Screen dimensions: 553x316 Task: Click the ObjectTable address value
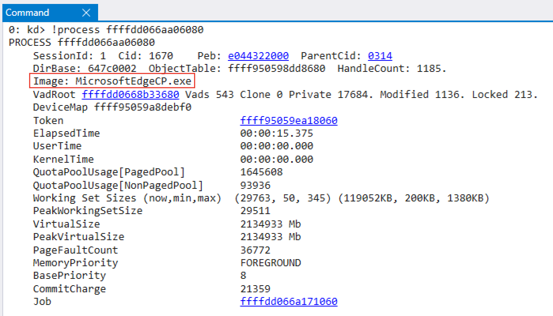[x=276, y=69]
